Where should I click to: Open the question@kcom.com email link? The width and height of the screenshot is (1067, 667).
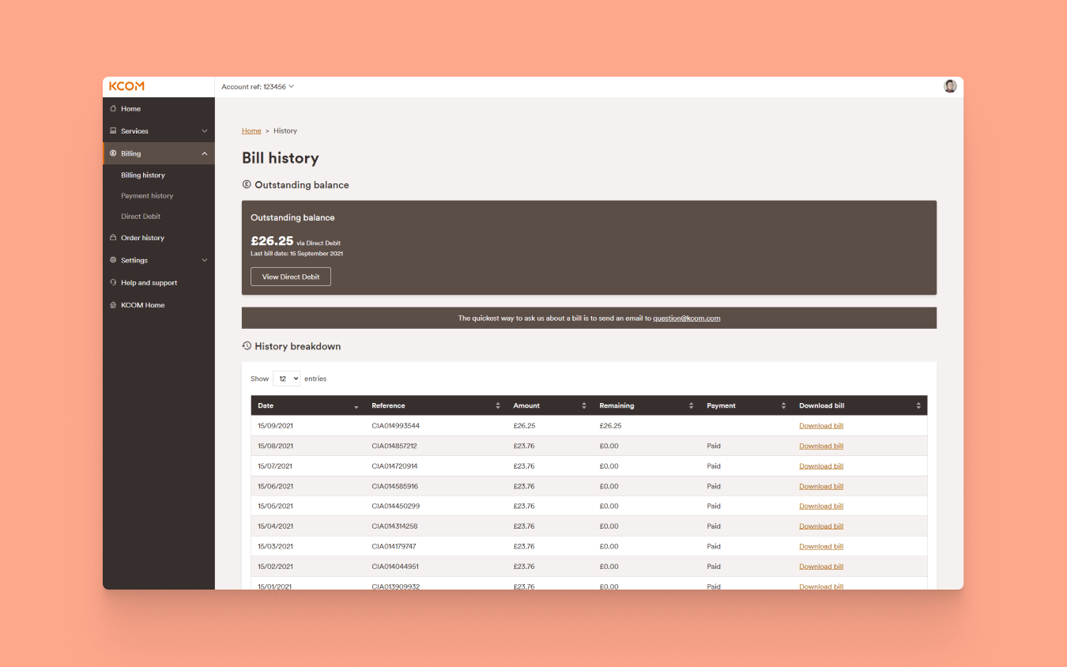click(686, 318)
